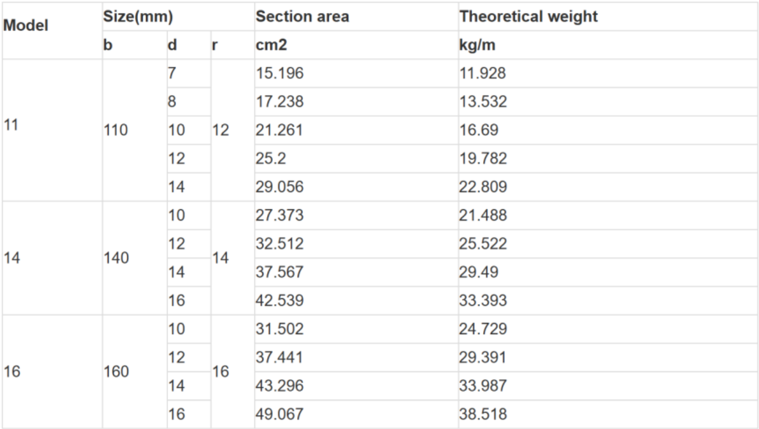Viewport: 759px width, 429px height.
Task: Select section area value 32.512
Action: coord(279,244)
